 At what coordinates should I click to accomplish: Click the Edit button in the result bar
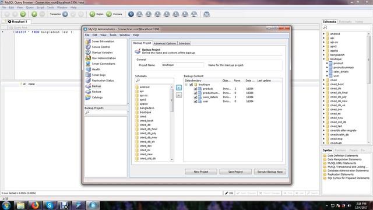click(x=229, y=193)
